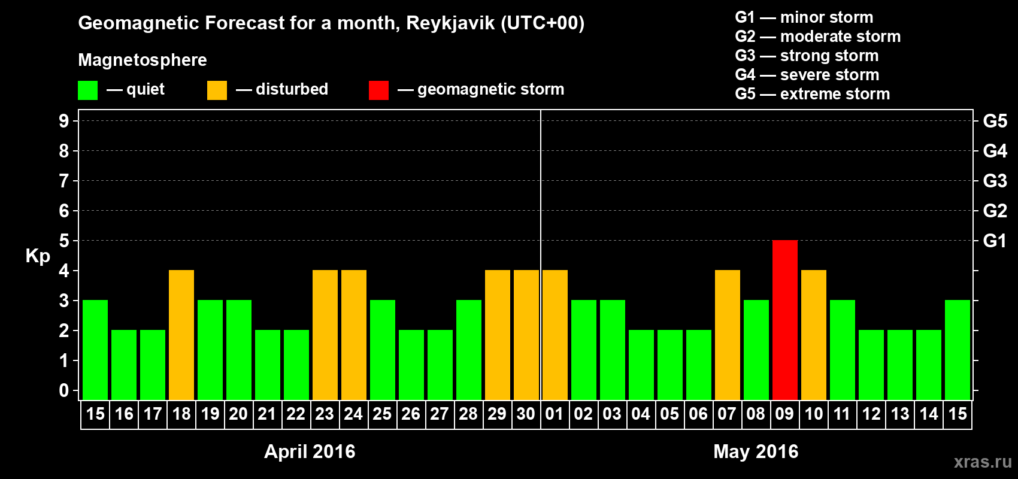Click the orange bar for April 24
Viewport: 1018px width, 479px height.
[354, 335]
